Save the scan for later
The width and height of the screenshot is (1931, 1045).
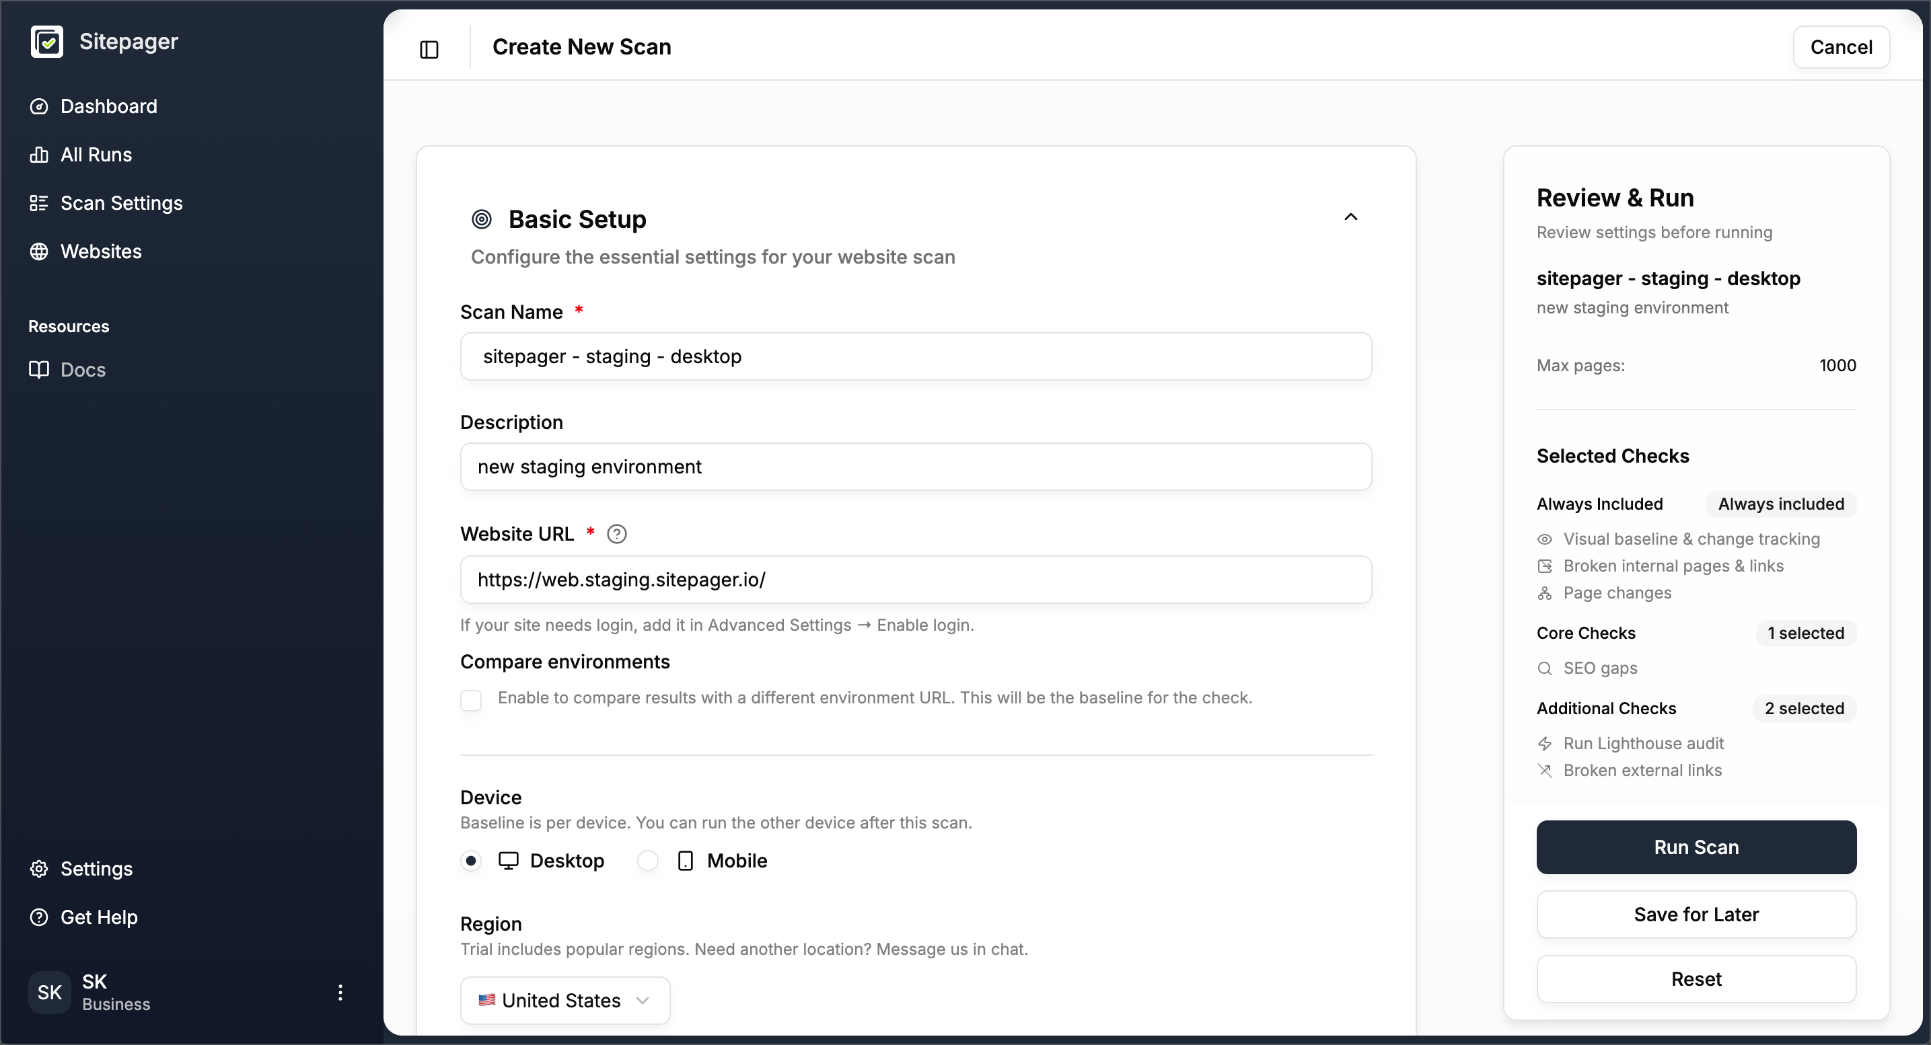[1696, 914]
